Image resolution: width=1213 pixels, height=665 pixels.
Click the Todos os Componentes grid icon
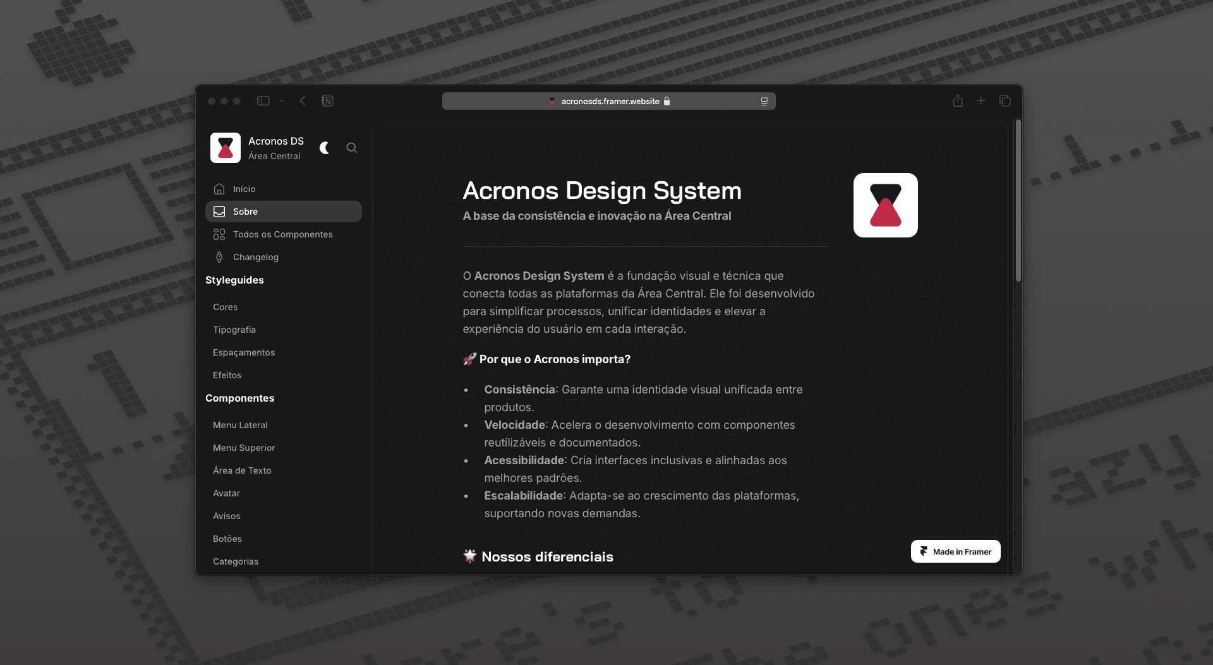pos(219,234)
